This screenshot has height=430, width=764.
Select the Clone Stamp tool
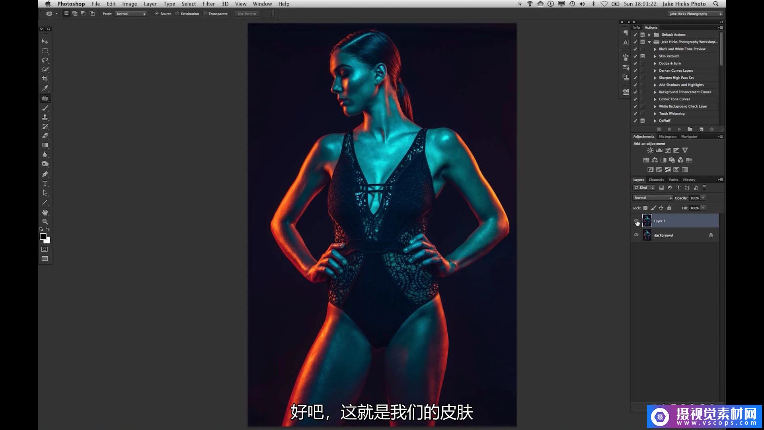click(45, 117)
